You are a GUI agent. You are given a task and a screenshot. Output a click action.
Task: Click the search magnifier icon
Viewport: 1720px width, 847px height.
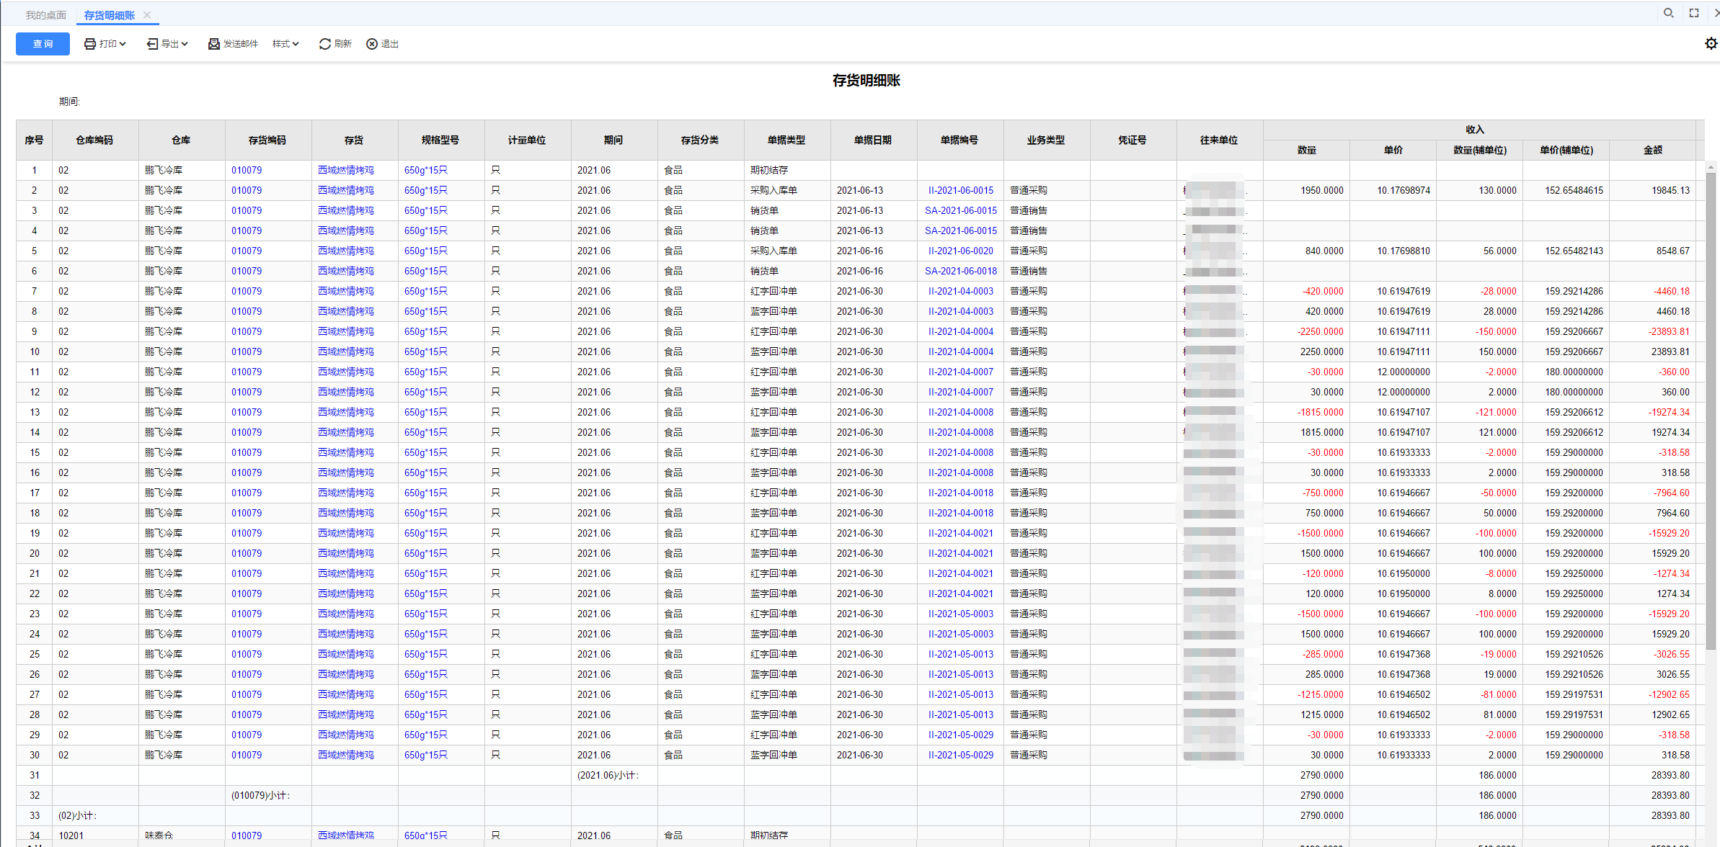[1669, 13]
